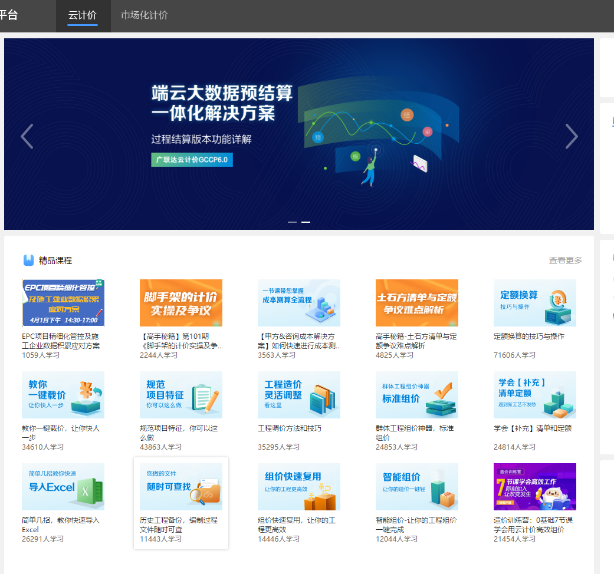Open 教你一键载价 course thumbnail
Screen dimensions: 614x574
click(63, 395)
